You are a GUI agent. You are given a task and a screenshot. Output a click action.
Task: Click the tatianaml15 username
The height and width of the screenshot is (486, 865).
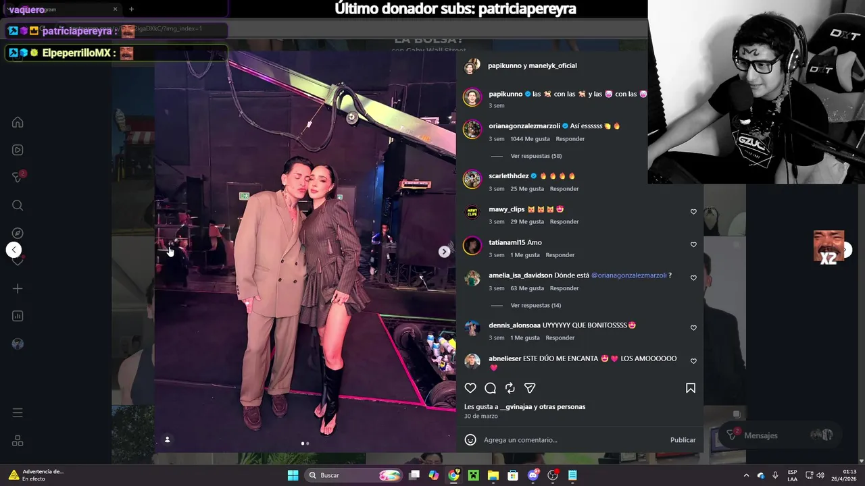click(507, 242)
